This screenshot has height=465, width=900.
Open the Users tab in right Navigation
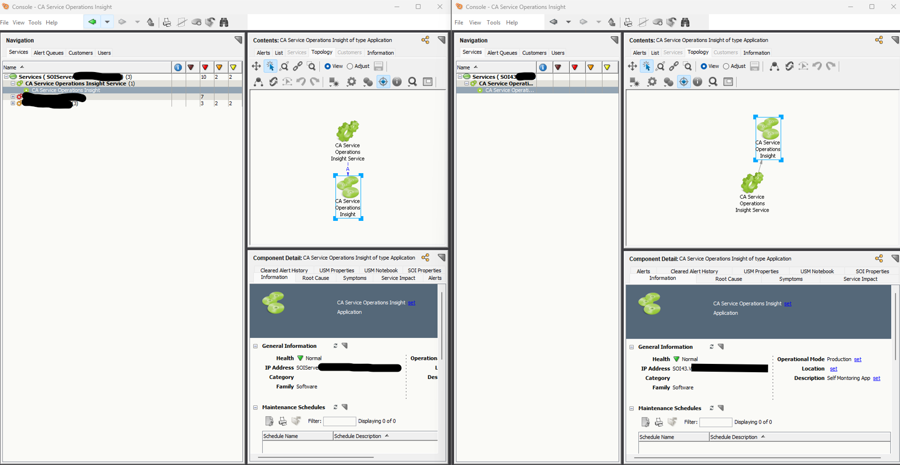[558, 53]
